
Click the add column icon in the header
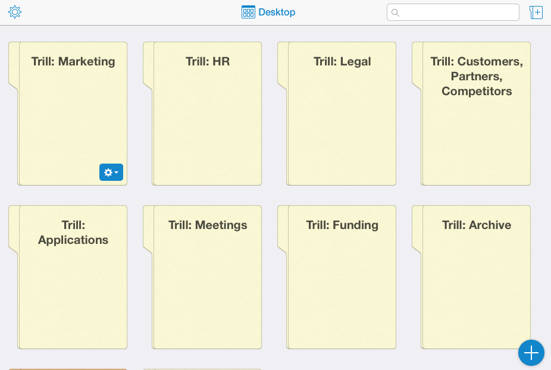click(536, 12)
